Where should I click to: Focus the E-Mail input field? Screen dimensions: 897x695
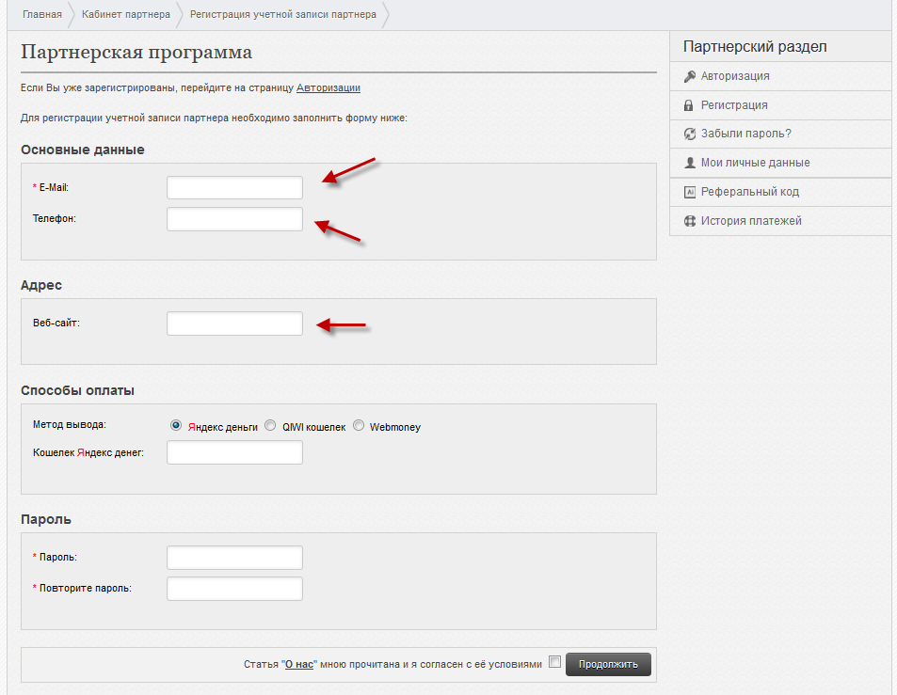(x=234, y=187)
